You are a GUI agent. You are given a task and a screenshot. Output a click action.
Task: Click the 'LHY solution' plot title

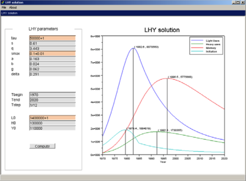(162, 30)
